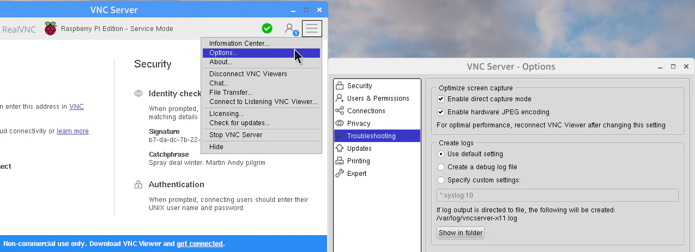Open Connections category in Options
This screenshot has height=252, width=695.
click(x=377, y=110)
